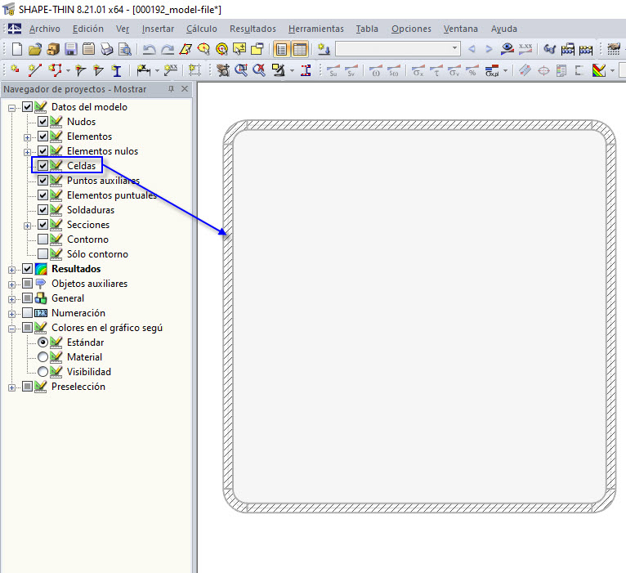Undo the last action
Image resolution: width=626 pixels, height=573 pixels.
point(149,49)
